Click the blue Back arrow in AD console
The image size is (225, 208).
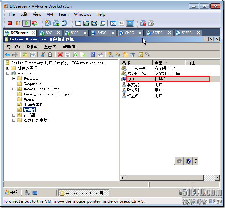[7, 55]
